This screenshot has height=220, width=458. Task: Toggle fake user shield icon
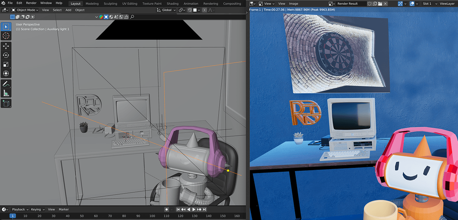pos(369,4)
